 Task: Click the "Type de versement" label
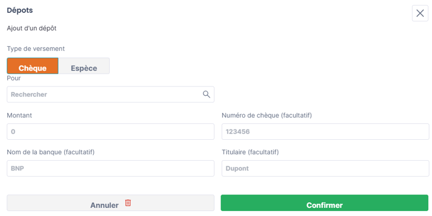click(36, 49)
